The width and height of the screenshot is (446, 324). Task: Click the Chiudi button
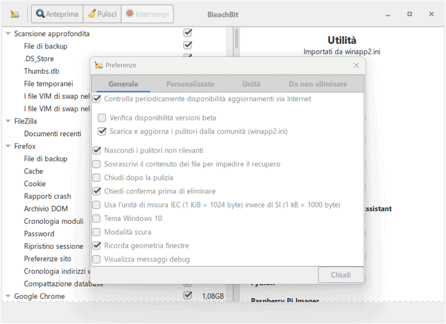point(341,275)
